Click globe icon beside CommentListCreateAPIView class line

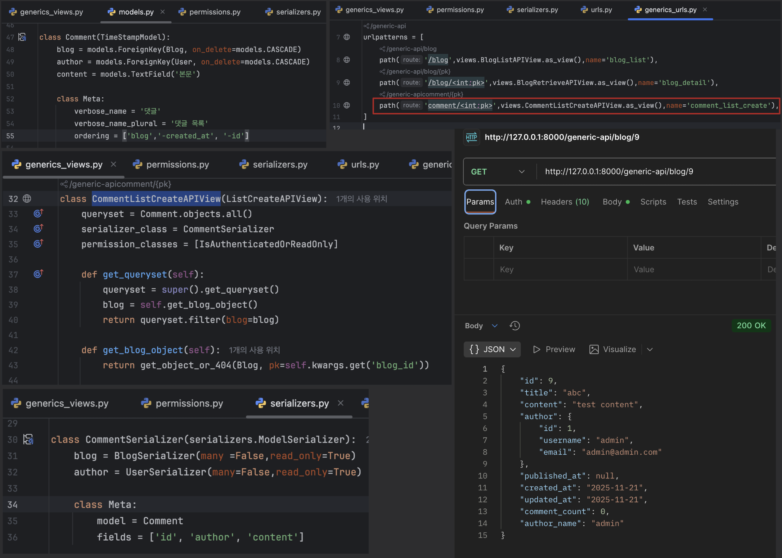tap(27, 199)
